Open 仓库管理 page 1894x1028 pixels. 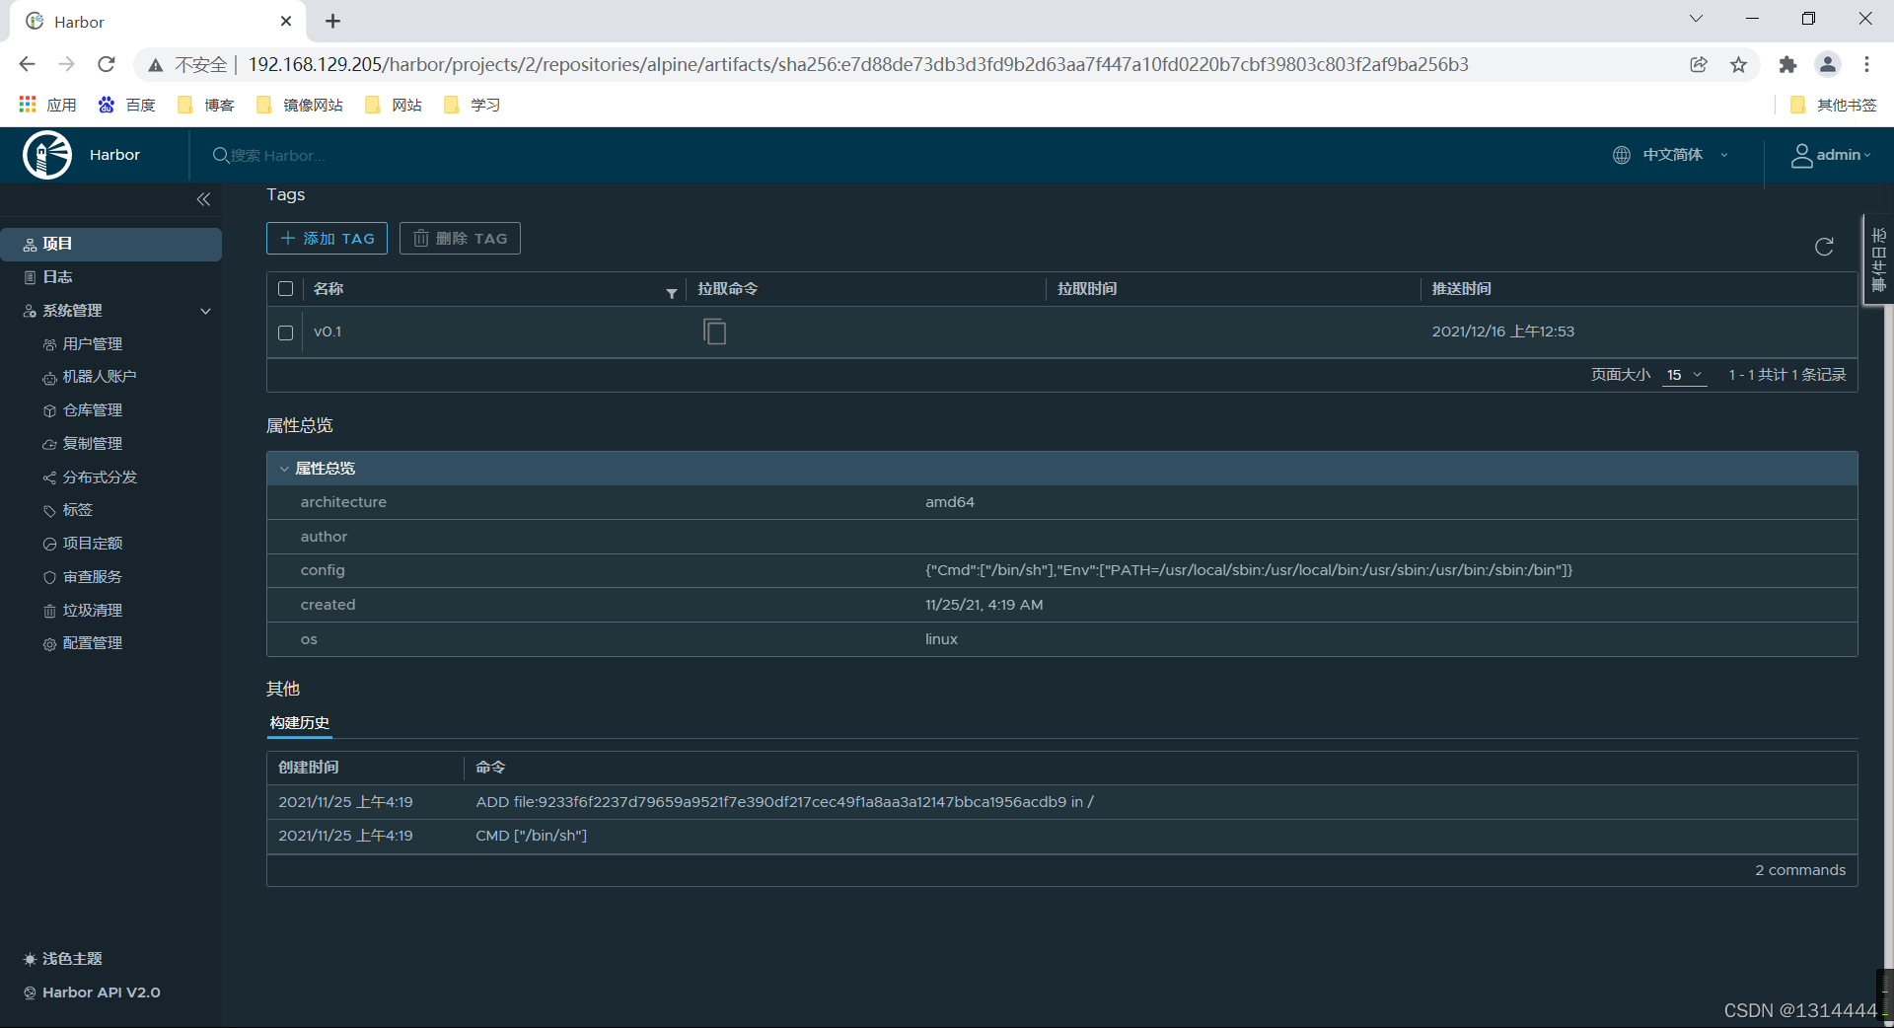[x=92, y=410]
